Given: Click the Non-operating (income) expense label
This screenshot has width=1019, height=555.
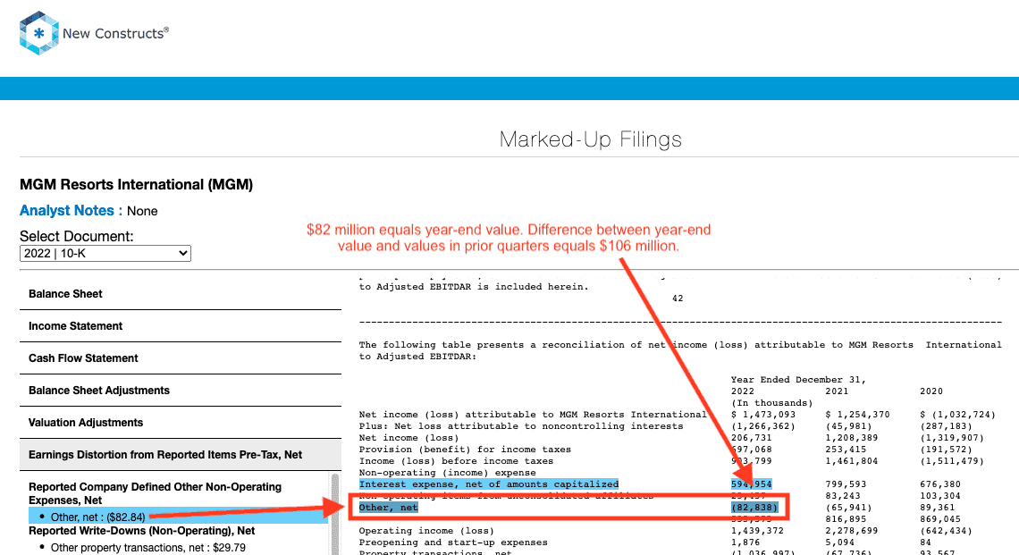Looking at the screenshot, I should point(447,473).
